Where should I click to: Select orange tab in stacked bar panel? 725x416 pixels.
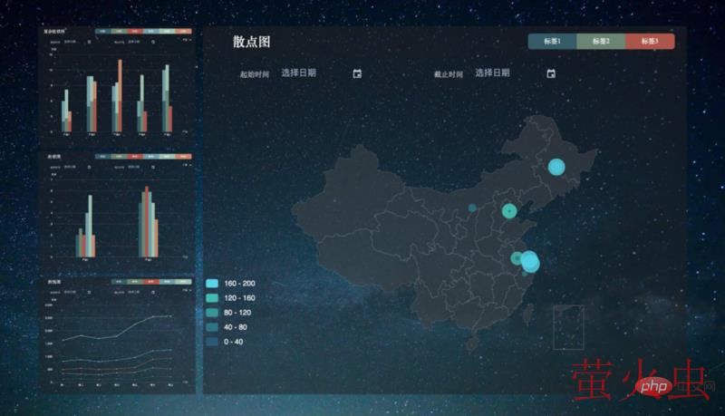[184, 32]
